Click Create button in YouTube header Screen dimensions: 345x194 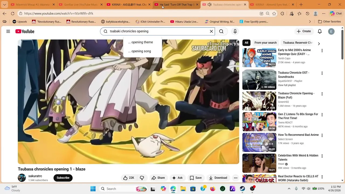tap(304, 31)
